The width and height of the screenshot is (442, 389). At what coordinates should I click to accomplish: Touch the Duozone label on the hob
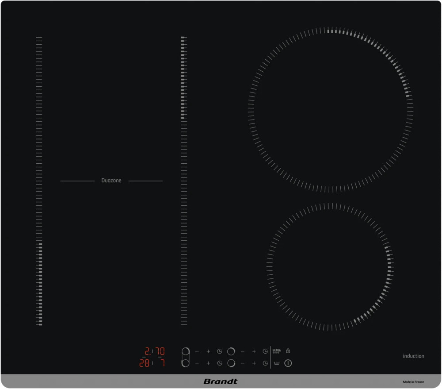[x=111, y=181]
